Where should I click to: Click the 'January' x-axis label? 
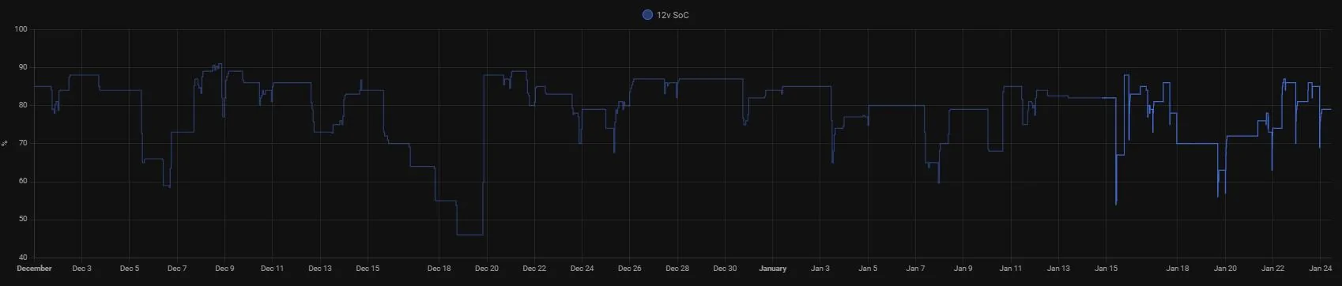[x=772, y=269]
